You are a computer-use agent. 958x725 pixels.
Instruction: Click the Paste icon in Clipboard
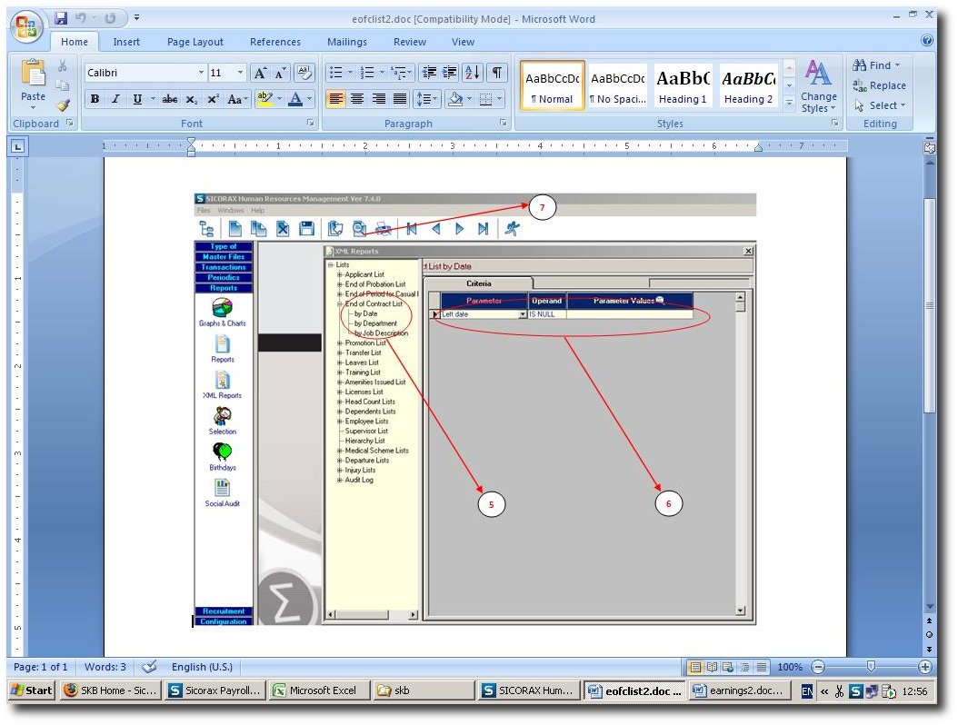33,80
